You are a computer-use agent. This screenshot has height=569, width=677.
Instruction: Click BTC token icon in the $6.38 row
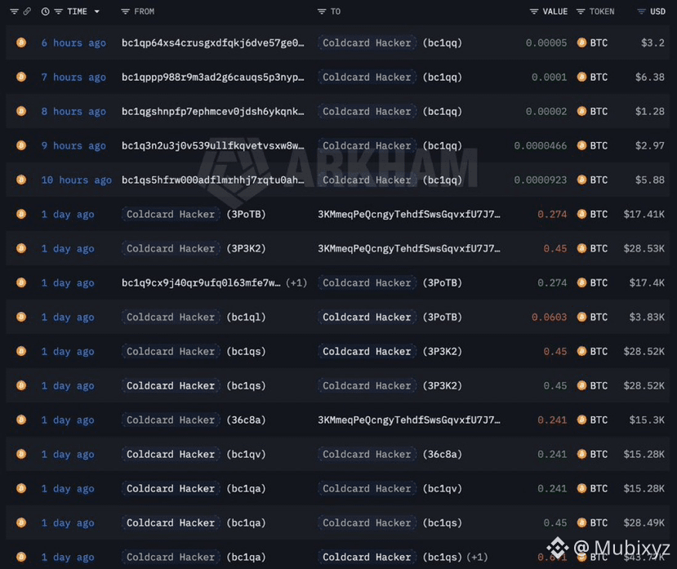click(581, 77)
